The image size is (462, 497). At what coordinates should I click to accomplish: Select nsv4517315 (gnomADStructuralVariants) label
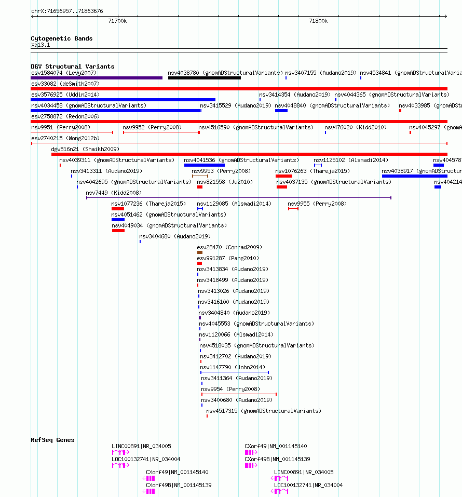264,411
